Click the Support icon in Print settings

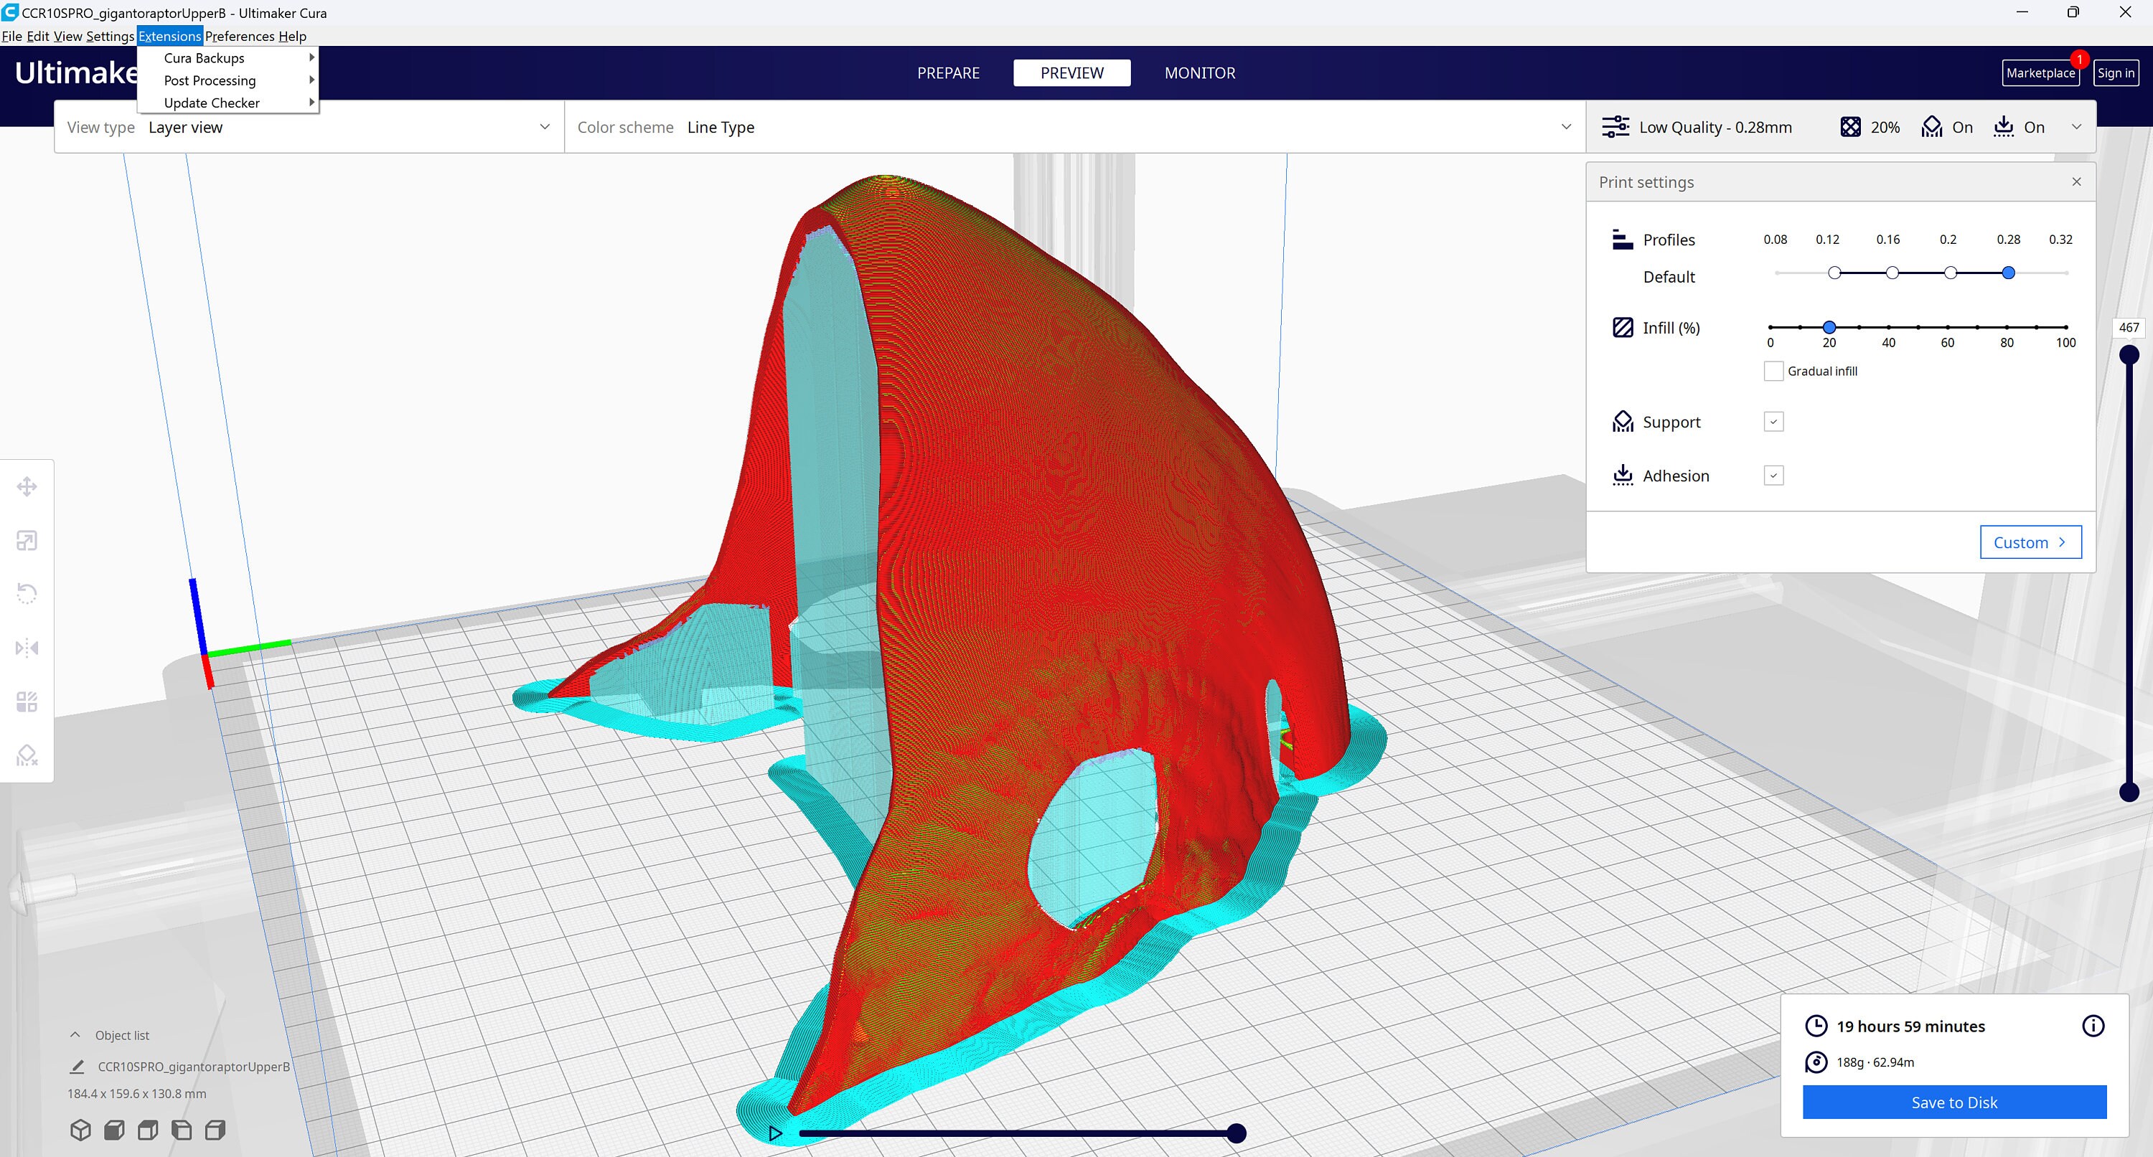coord(1622,422)
